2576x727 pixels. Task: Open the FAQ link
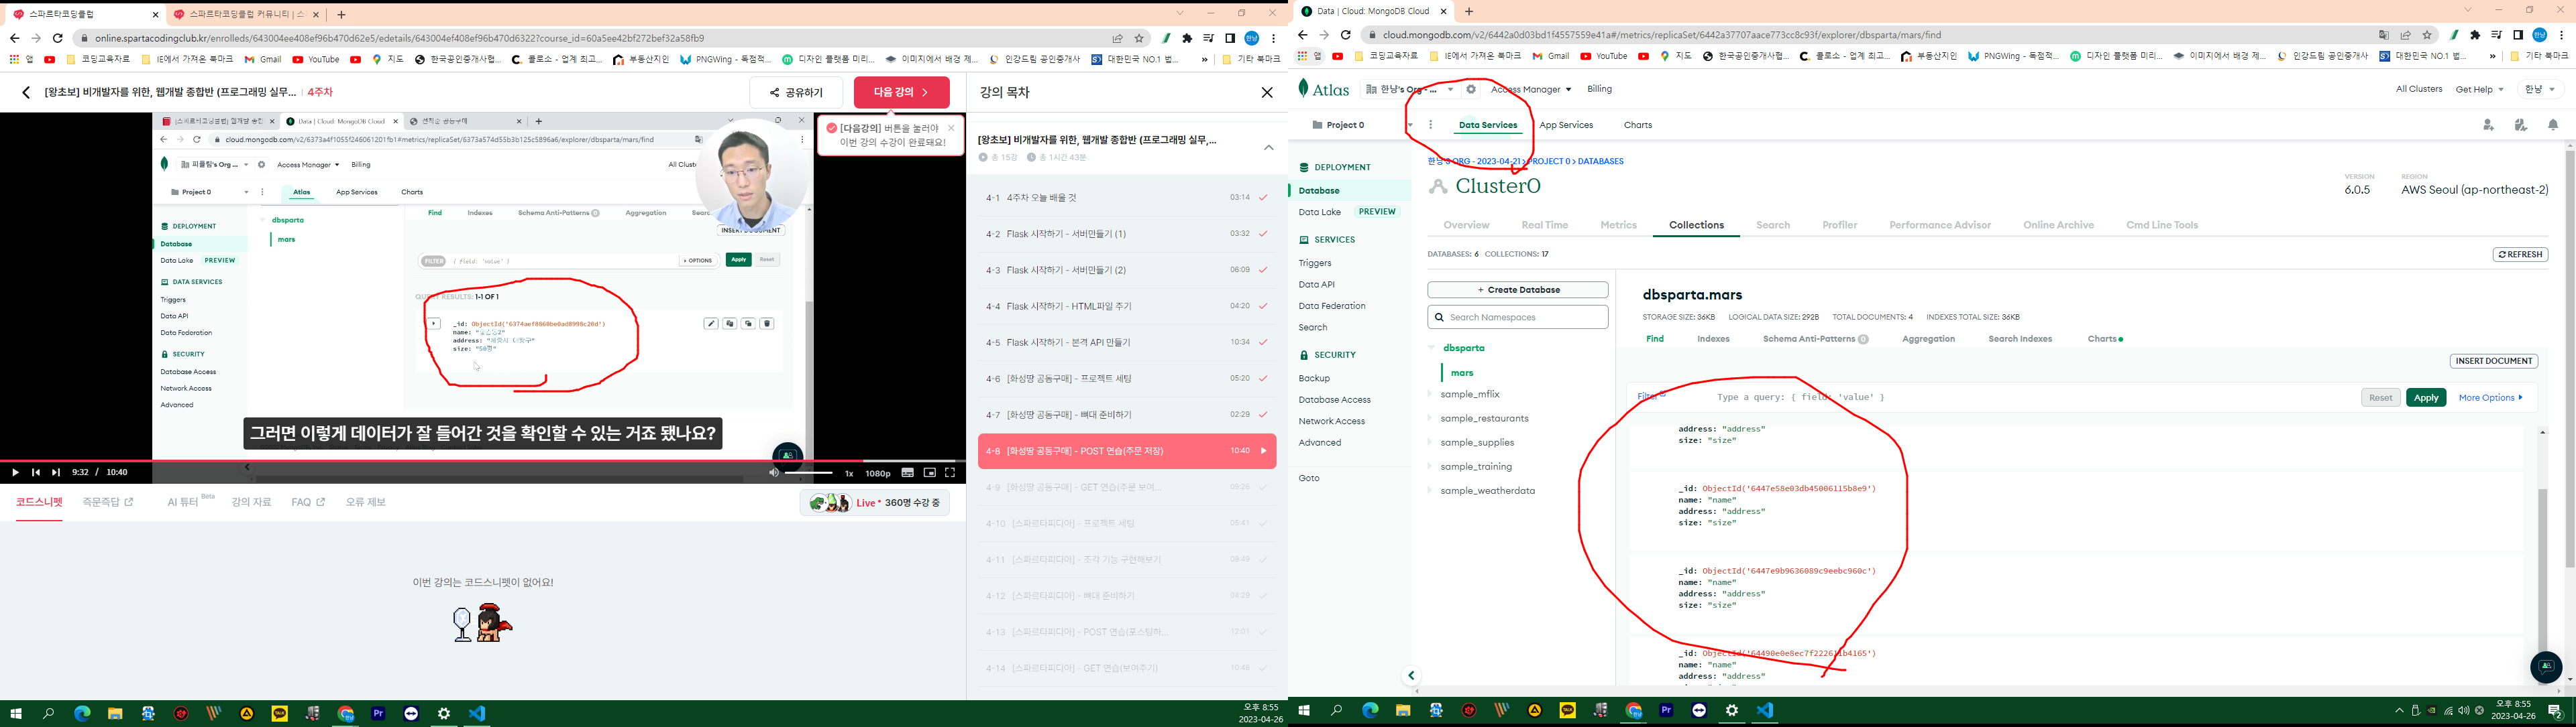(308, 503)
